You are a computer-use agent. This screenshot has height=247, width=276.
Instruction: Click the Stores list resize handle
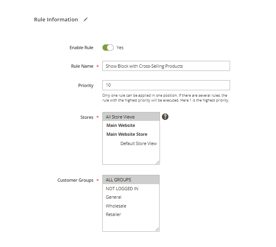tap(158, 162)
